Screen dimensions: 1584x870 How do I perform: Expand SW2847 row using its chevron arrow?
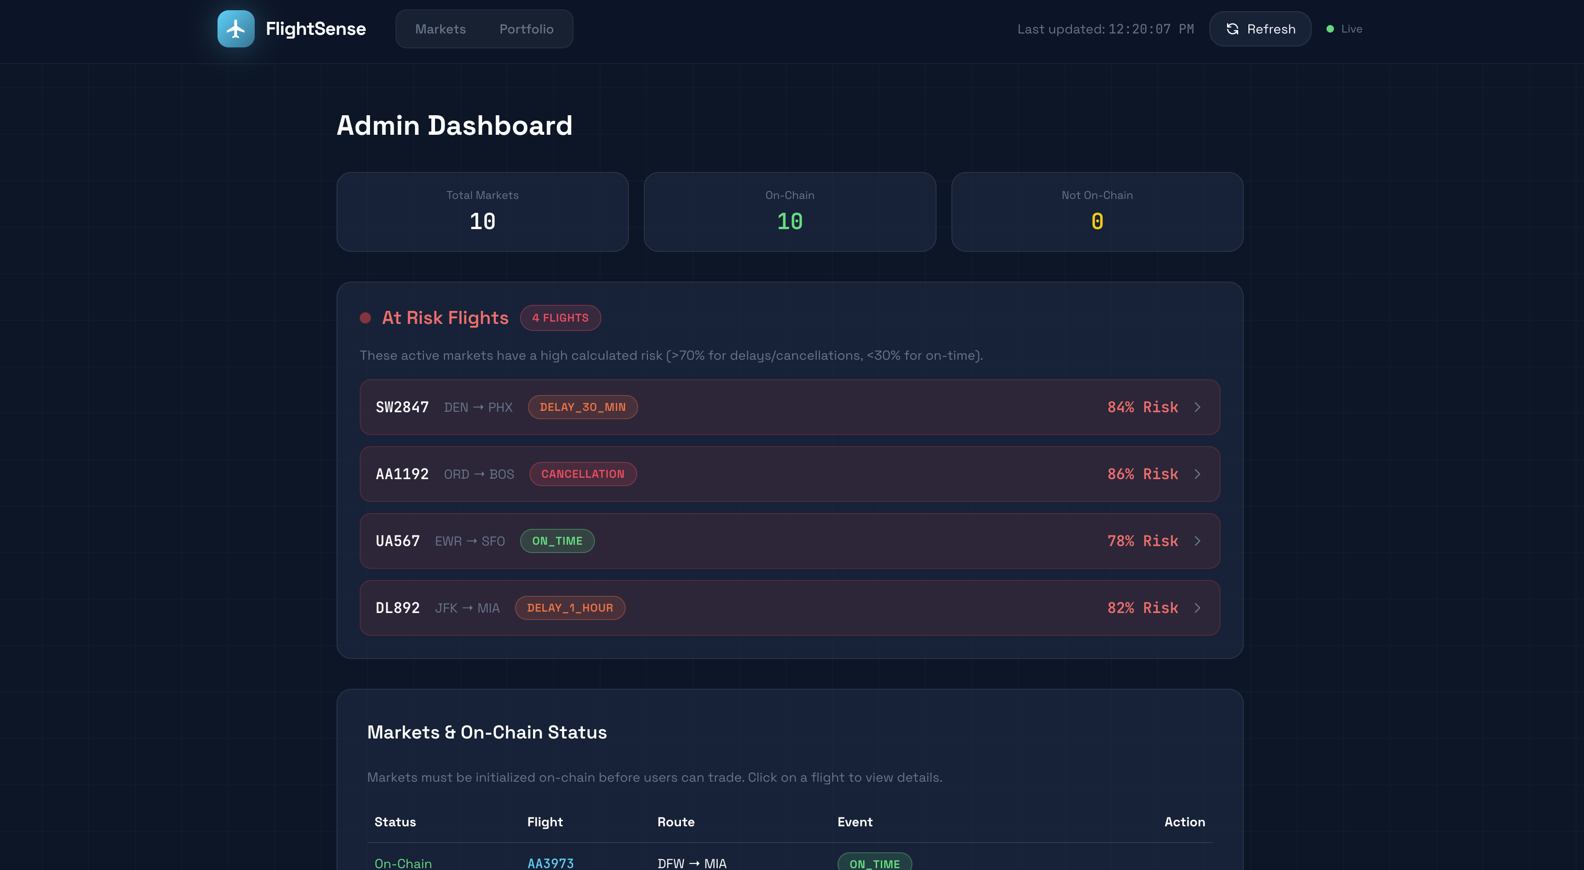[x=1197, y=407]
